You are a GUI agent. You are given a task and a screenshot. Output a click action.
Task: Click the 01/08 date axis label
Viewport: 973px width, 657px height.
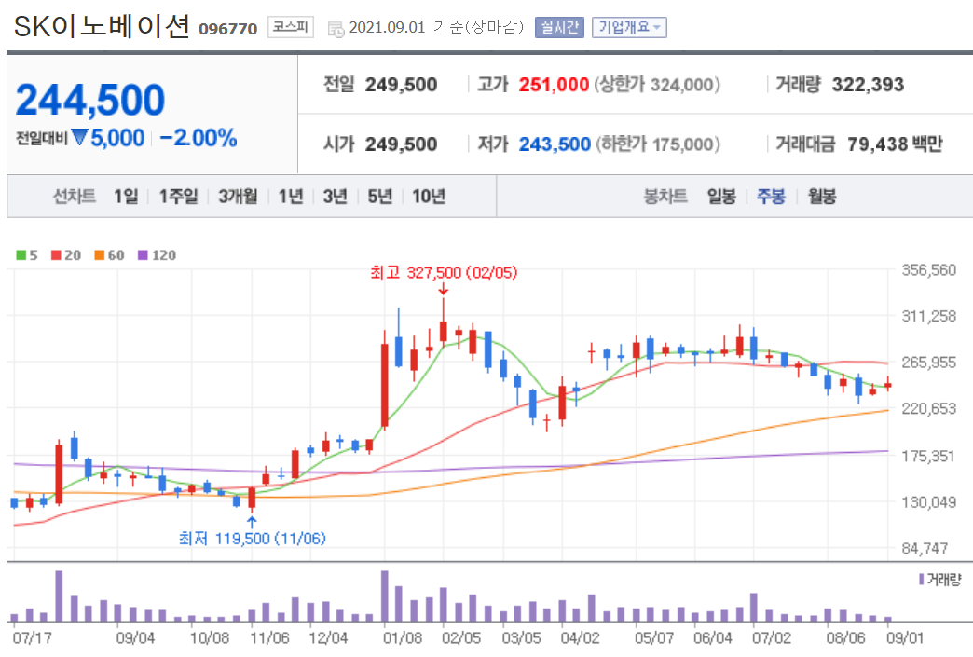pos(403,637)
